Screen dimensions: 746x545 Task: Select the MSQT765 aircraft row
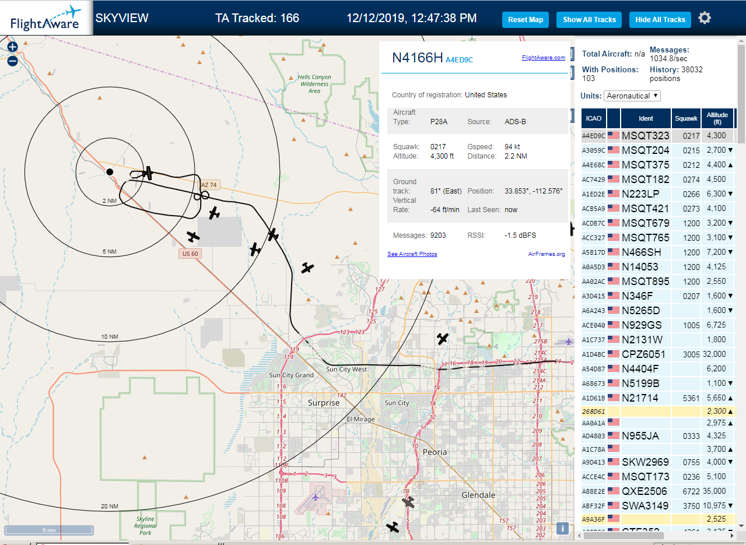pyautogui.click(x=658, y=238)
